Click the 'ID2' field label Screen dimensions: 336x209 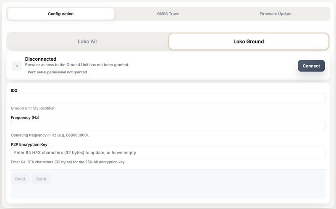(x=14, y=90)
